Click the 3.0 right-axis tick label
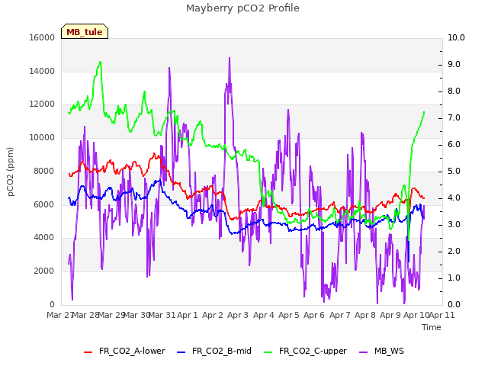Image resolution: width=488 pixels, height=366 pixels. 454,225
